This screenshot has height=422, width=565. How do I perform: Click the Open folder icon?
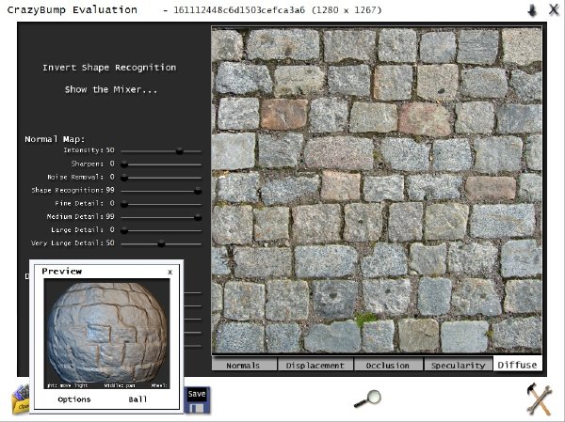(x=21, y=399)
